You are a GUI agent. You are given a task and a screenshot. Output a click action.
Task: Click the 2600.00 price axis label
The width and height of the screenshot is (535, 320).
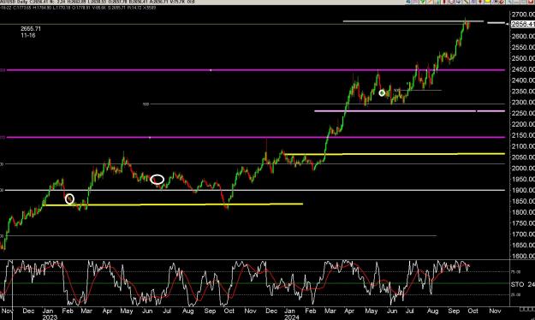523,36
